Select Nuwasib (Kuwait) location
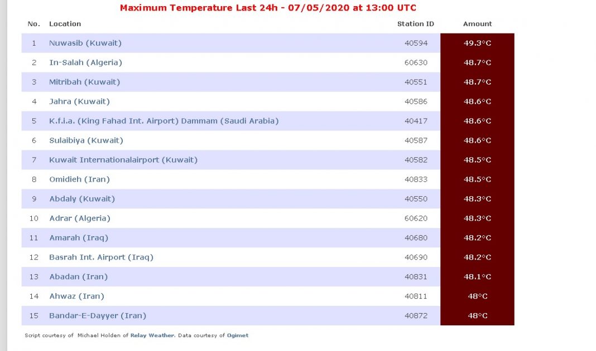This screenshot has height=351, width=596. 85,43
